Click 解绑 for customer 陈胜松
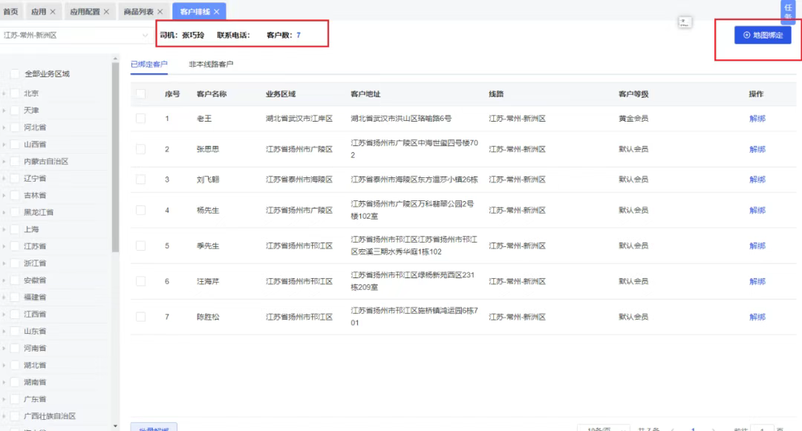 point(757,317)
